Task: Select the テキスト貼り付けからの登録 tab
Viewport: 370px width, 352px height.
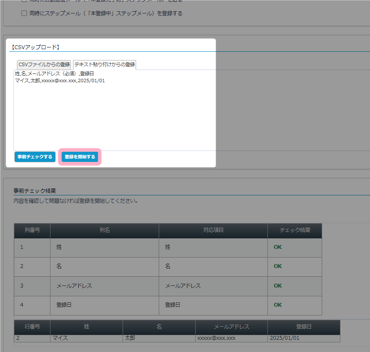Action: point(104,64)
